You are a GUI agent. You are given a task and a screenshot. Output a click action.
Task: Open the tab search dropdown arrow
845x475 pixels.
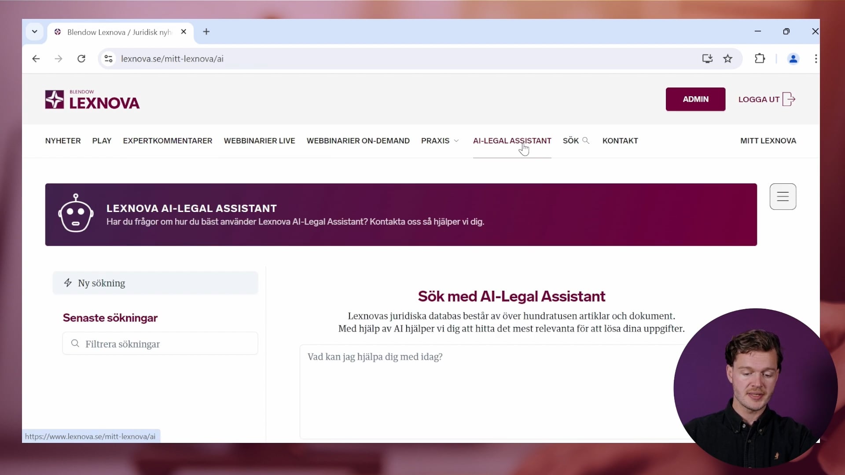tap(34, 32)
